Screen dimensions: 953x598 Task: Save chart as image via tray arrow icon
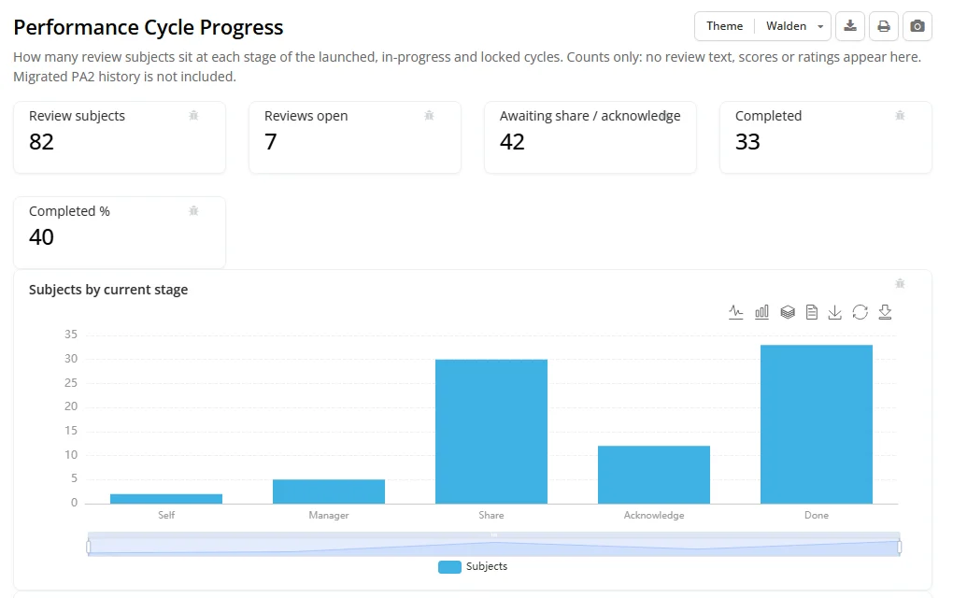tap(835, 312)
